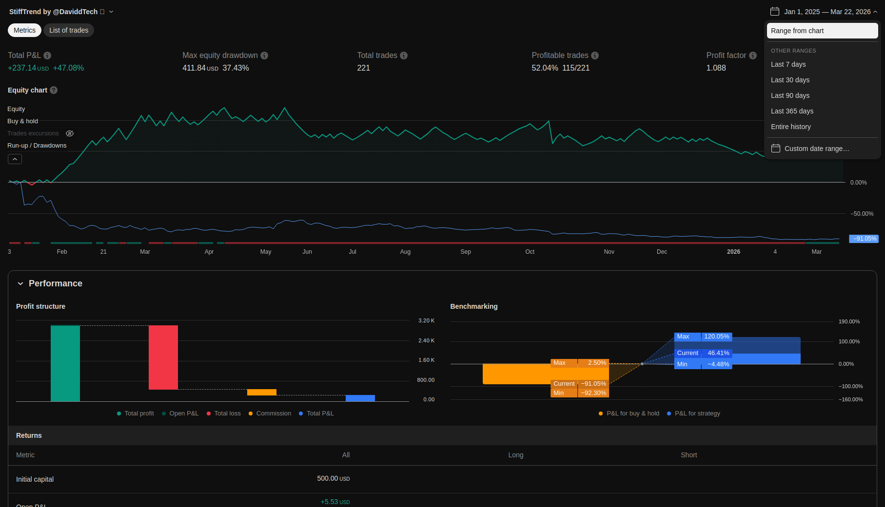Click the calendar icon beside the date range
The image size is (885, 507).
click(x=775, y=12)
